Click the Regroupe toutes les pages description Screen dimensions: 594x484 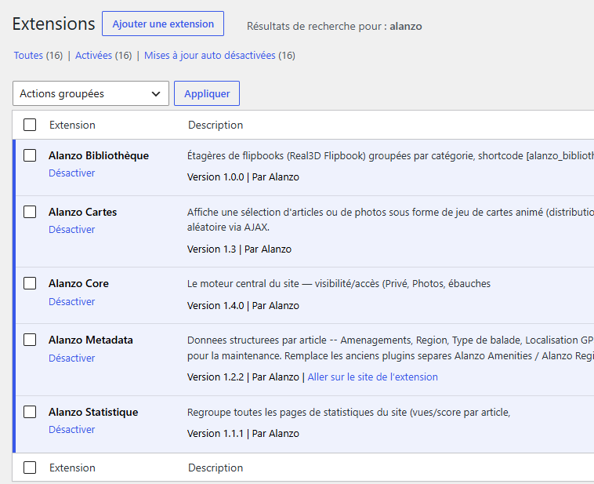pos(349,413)
